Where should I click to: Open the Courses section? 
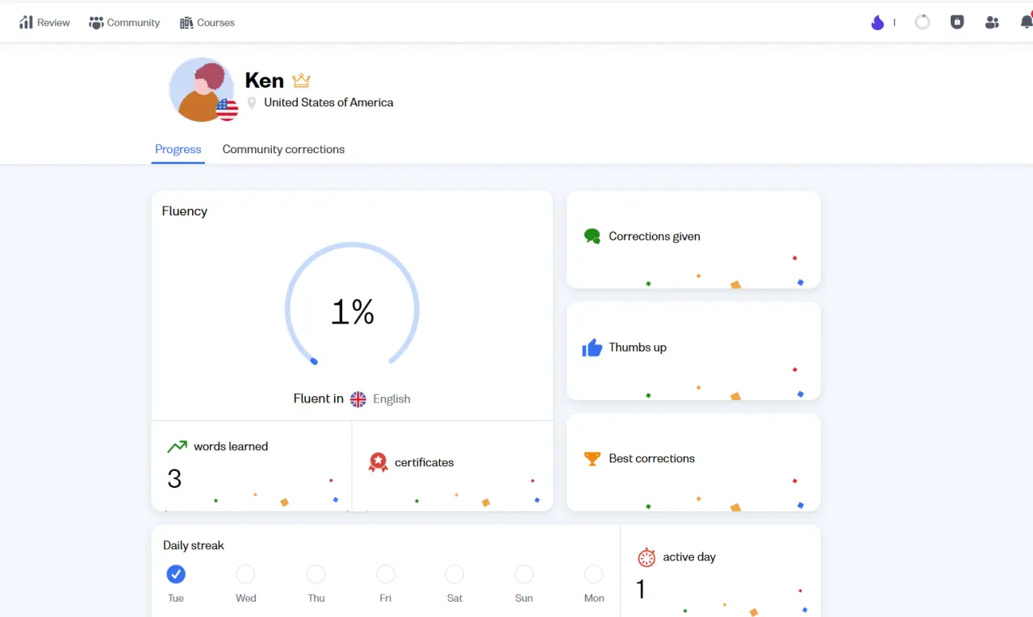tap(207, 23)
